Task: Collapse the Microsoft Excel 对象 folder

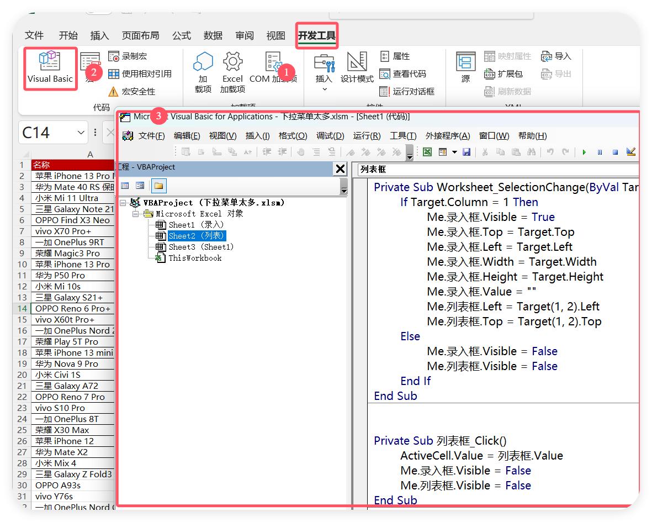Action: (x=136, y=214)
